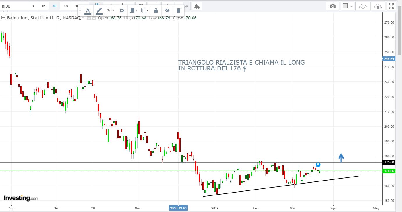402x212 pixels.
Task: Load chart layout from cloud
Action: click(x=363, y=6)
